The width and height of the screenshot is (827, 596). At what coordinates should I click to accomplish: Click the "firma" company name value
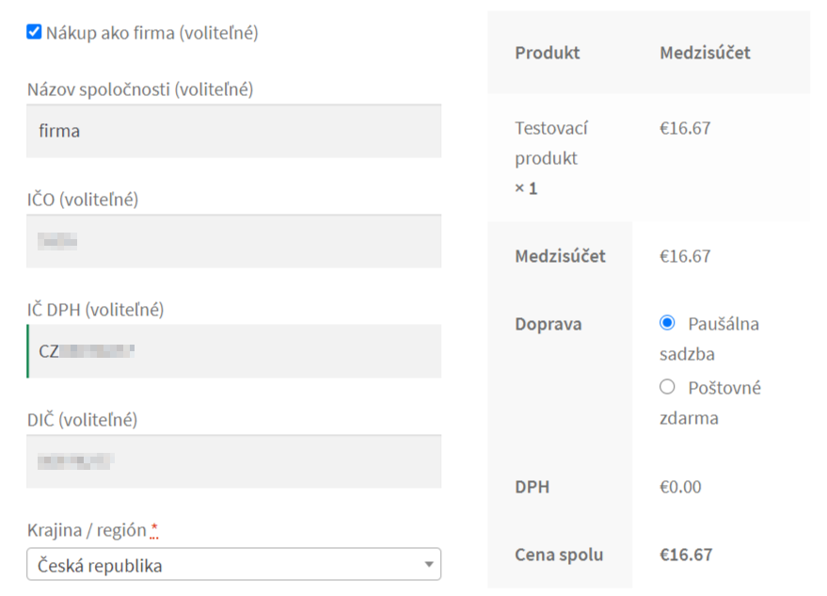pyautogui.click(x=58, y=131)
